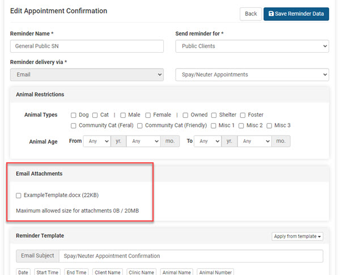Toggle the Female checkbox

[148, 115]
